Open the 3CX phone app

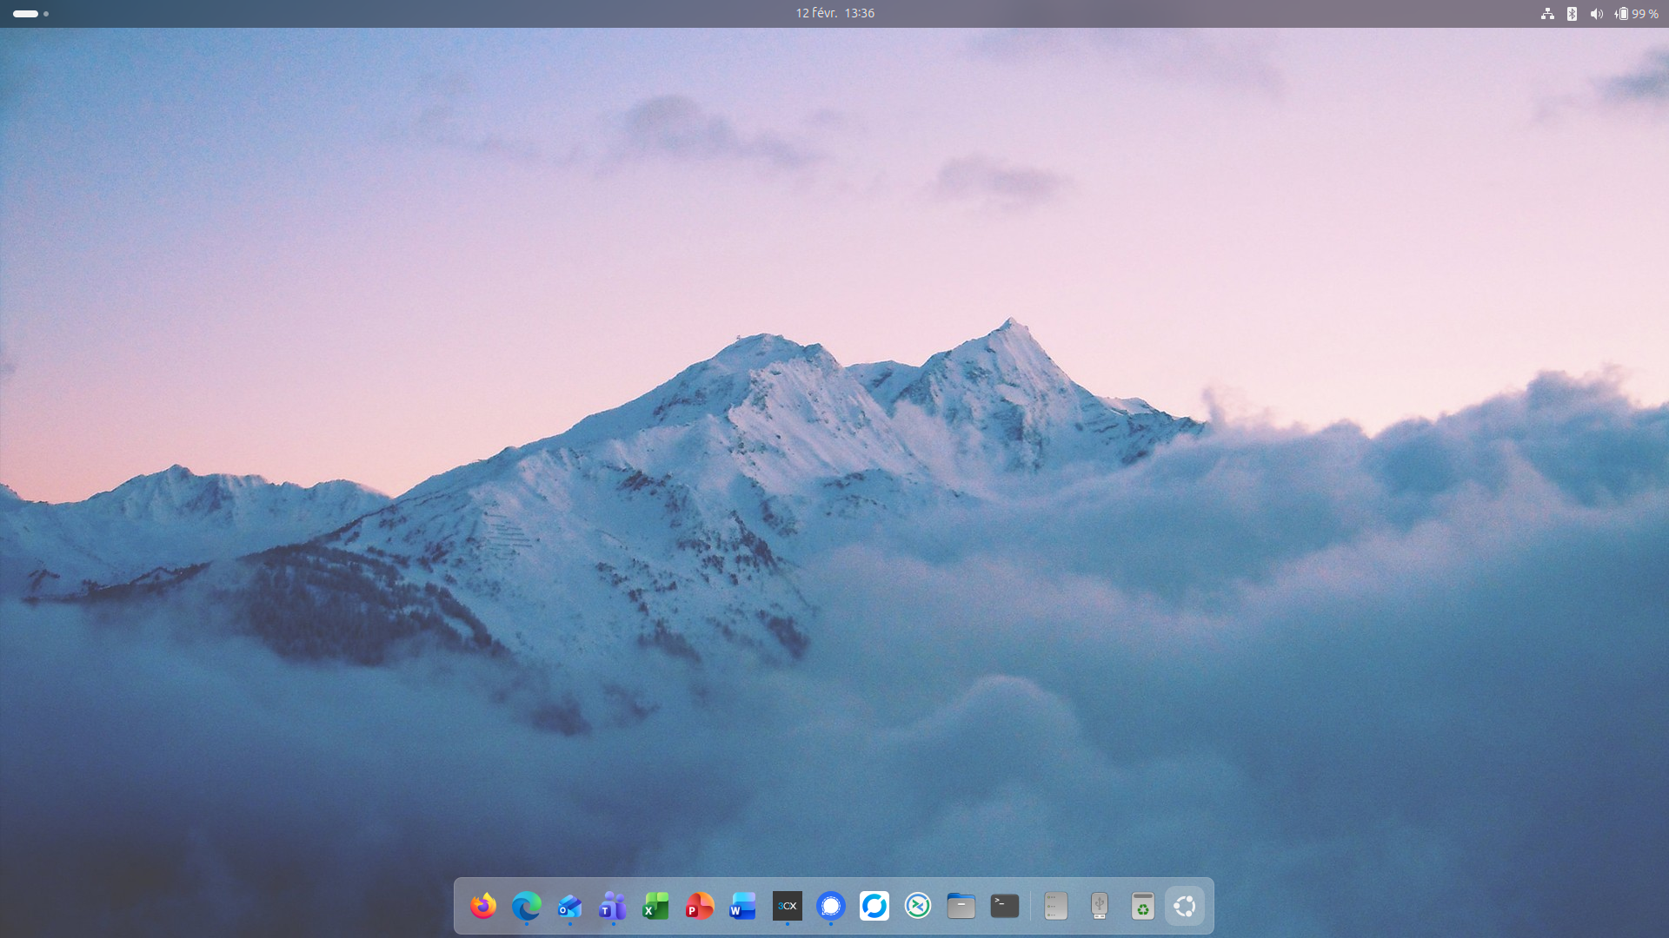tap(788, 906)
